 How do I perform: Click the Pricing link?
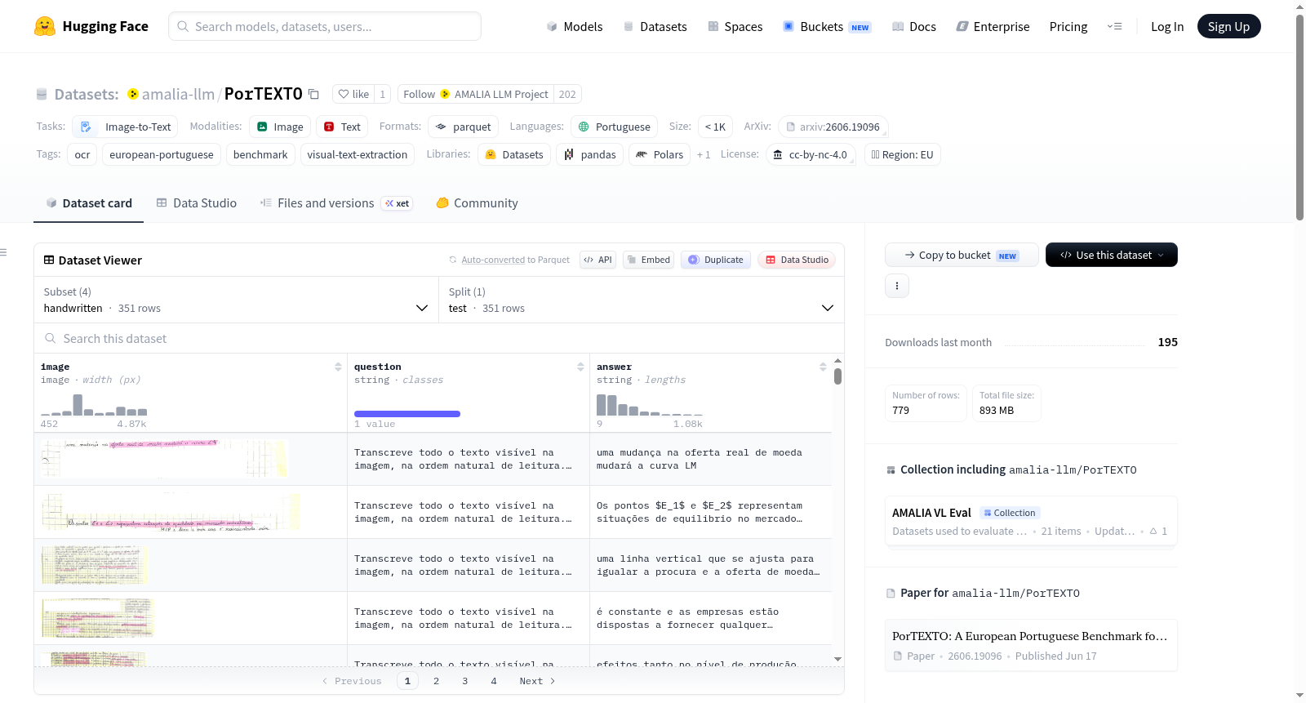(1068, 26)
